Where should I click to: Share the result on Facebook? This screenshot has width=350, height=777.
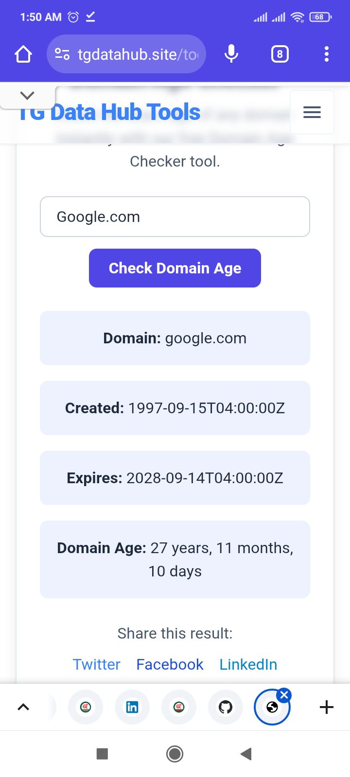(x=169, y=664)
